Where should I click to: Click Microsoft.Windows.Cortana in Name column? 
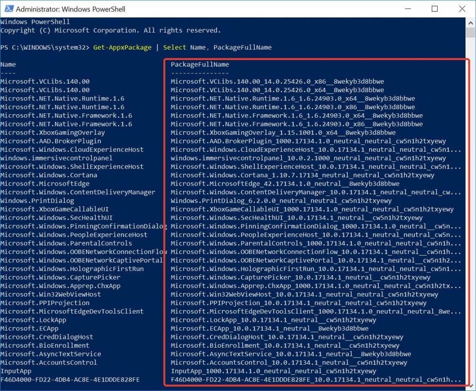point(48,175)
